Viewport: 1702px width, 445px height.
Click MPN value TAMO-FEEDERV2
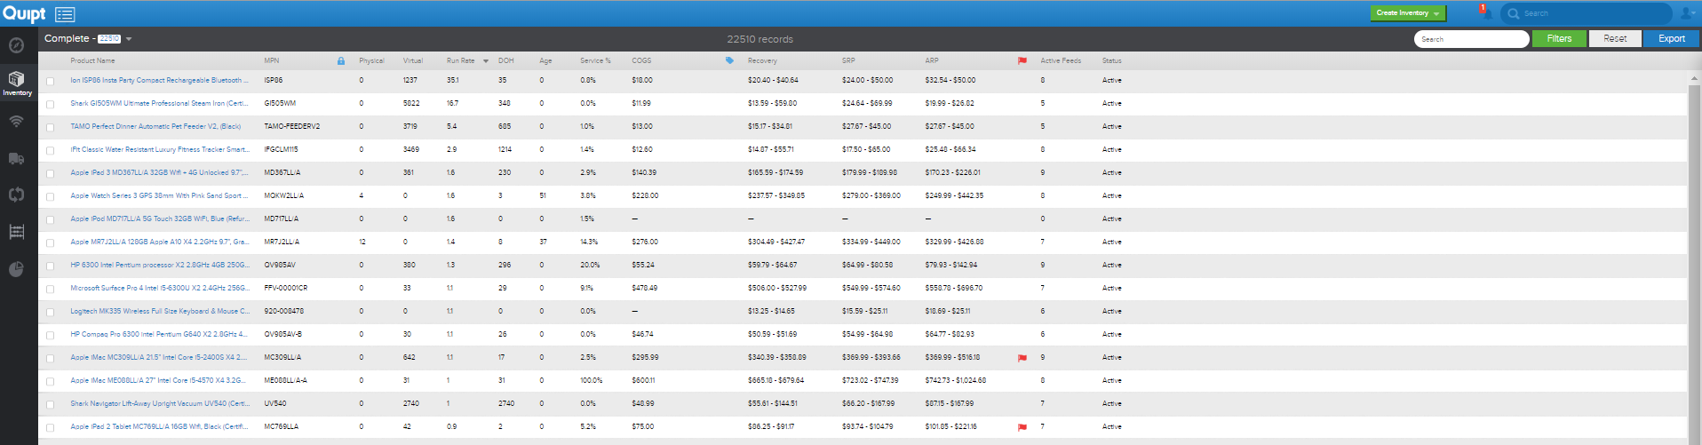(291, 126)
